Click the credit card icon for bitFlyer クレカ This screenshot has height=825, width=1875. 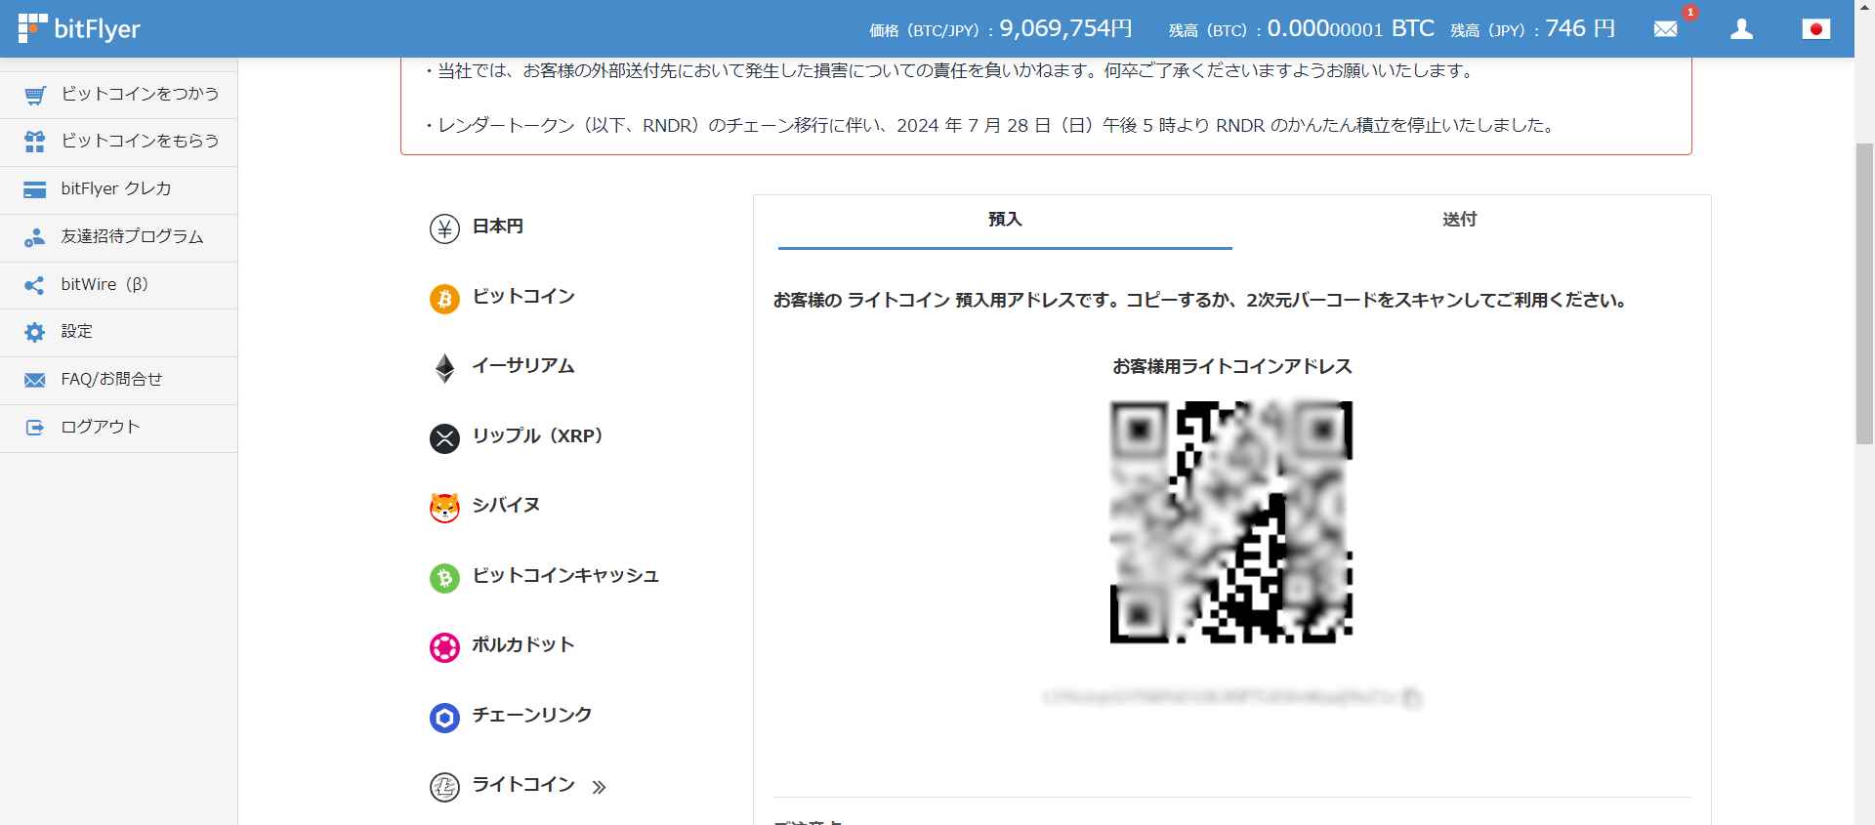35,189
